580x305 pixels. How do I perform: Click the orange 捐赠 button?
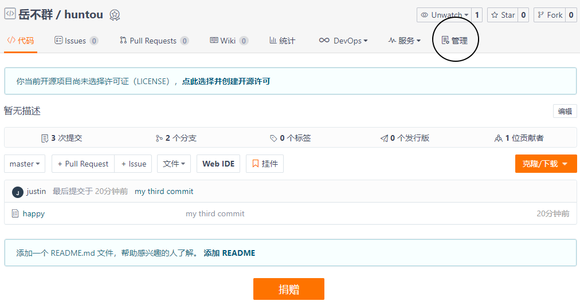[x=288, y=289]
